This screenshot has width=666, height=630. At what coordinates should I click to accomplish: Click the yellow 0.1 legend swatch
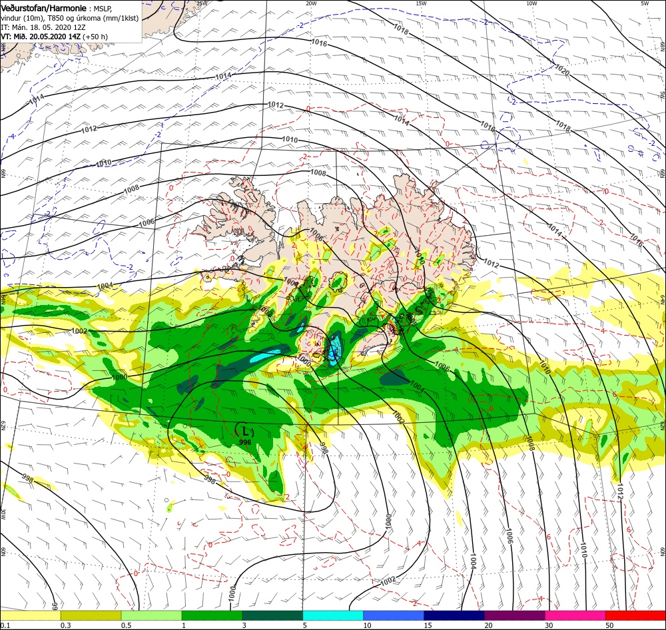point(30,615)
